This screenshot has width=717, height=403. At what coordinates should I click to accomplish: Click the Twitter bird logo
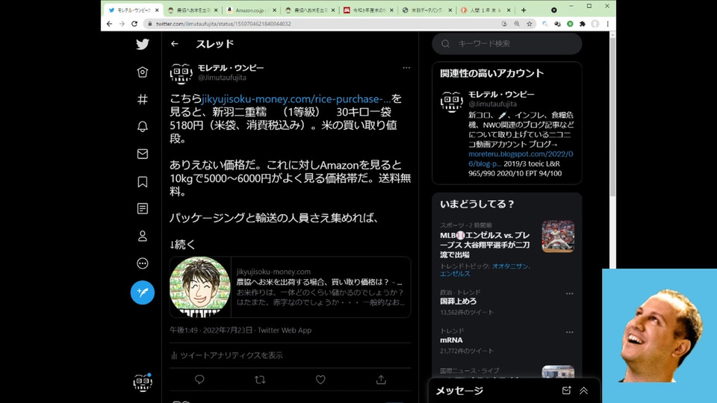coord(143,44)
